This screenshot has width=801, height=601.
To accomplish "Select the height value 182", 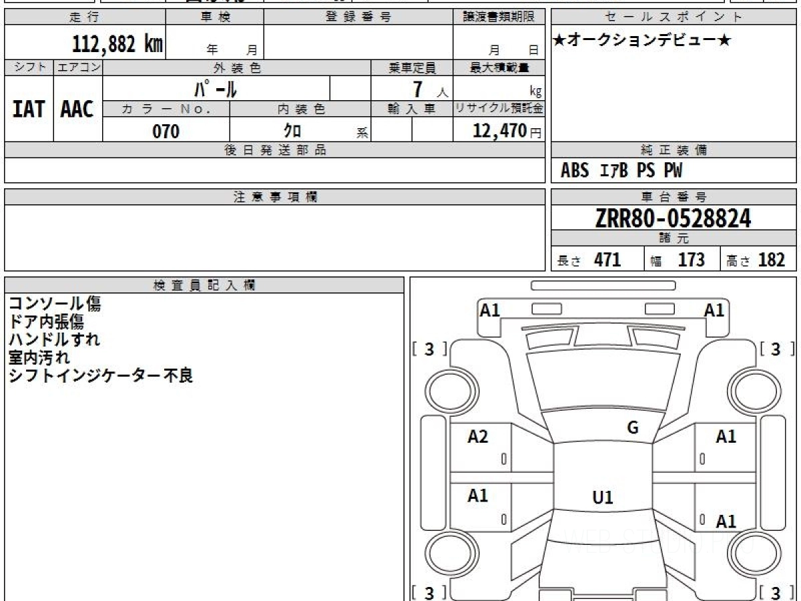I will tap(772, 260).
